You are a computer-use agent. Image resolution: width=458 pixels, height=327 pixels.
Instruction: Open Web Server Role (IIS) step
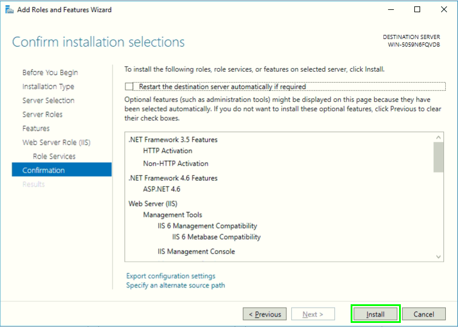pyautogui.click(x=57, y=142)
